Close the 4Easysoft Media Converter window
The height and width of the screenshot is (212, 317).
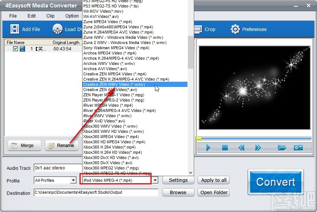pyautogui.click(x=308, y=6)
